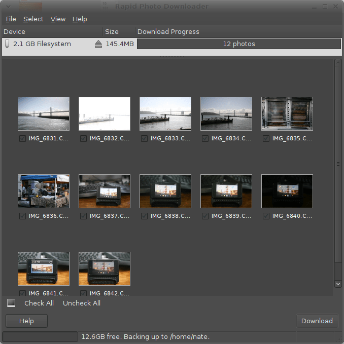The width and height of the screenshot is (344, 344).
Task: Click the Download Progress column header
Action: point(238,31)
